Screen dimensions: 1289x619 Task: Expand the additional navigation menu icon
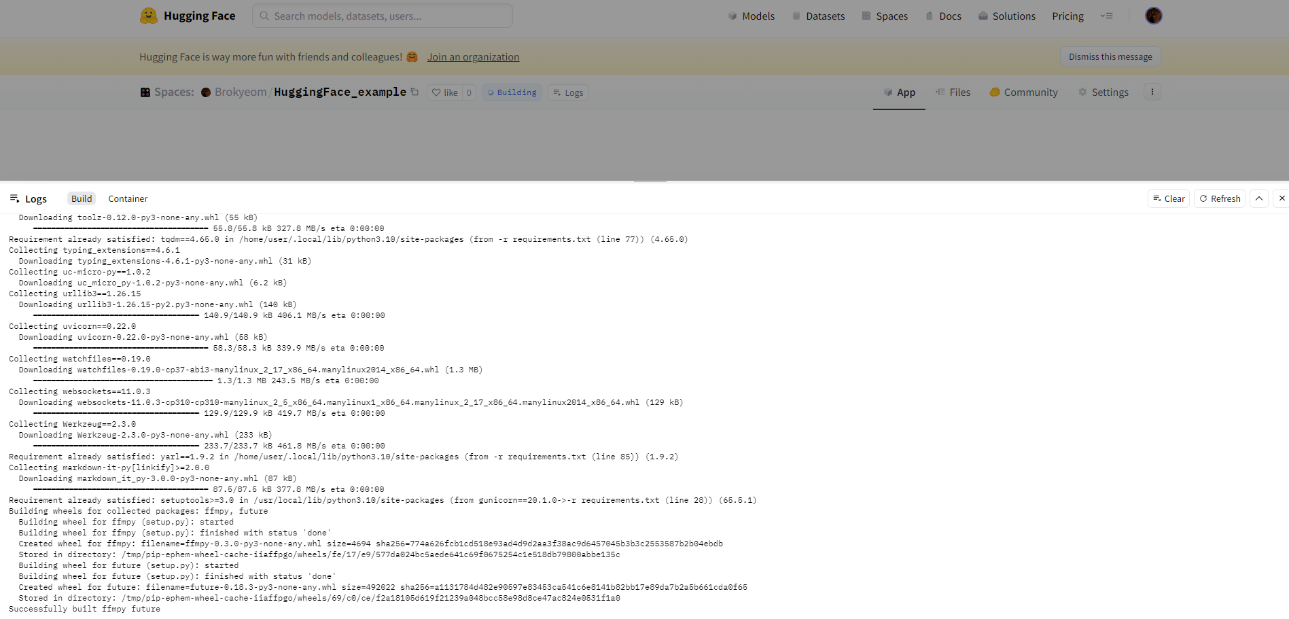pos(1107,16)
